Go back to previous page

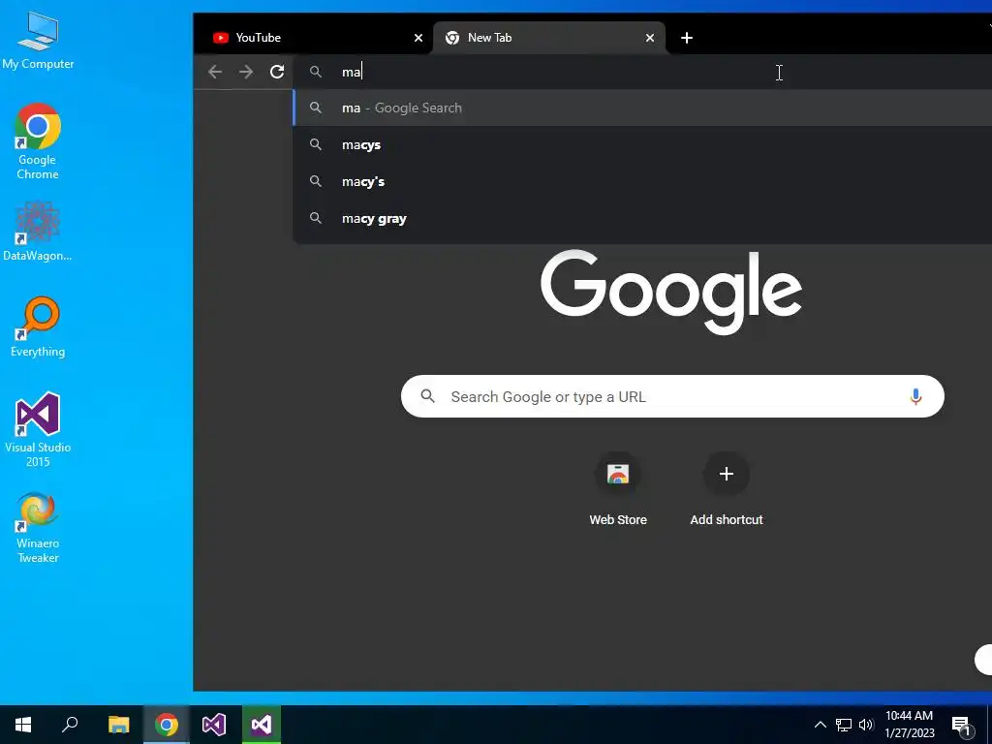click(215, 72)
